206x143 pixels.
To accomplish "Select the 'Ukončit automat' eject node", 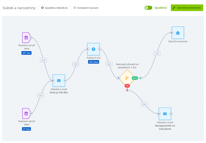I will [x=178, y=33].
